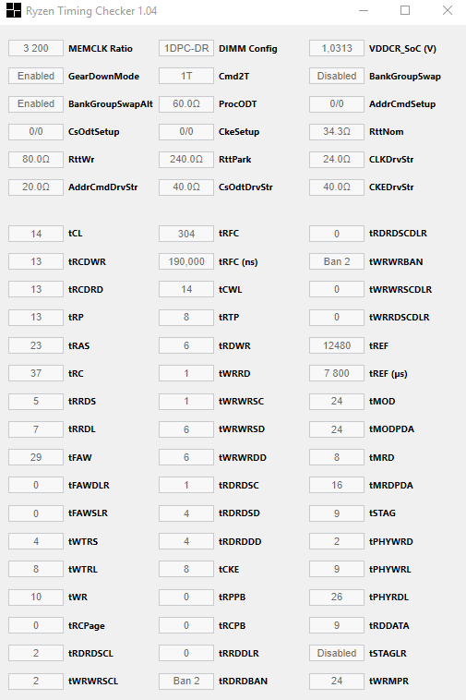Select the tRFC (ns) value box
This screenshot has height=700, width=466.
tap(186, 261)
